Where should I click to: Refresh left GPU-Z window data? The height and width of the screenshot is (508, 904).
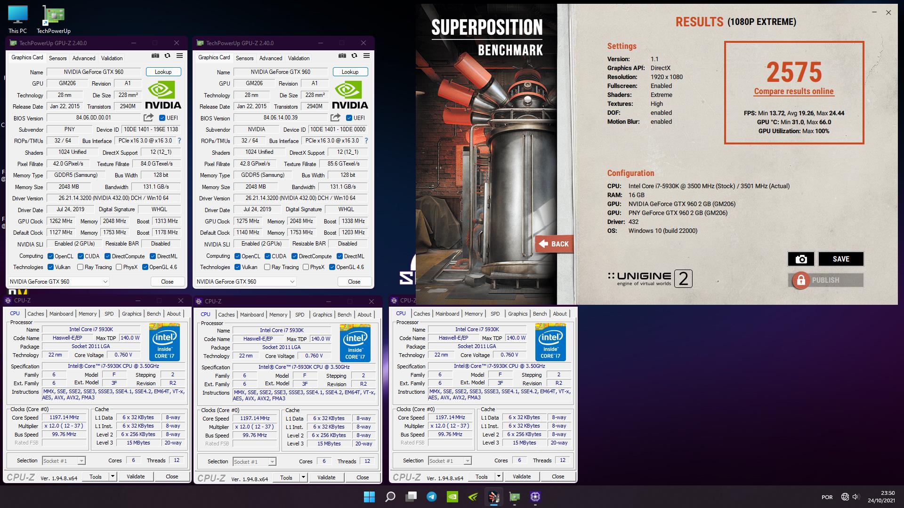(167, 56)
